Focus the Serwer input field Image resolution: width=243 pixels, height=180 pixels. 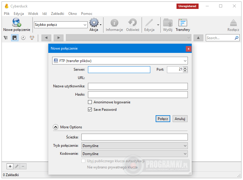pyautogui.click(x=119, y=70)
